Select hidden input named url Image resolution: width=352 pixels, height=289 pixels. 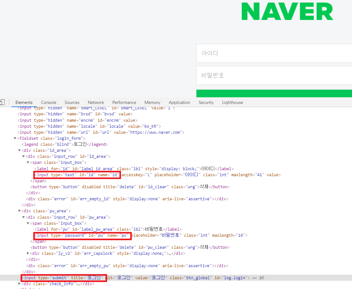tap(101, 132)
